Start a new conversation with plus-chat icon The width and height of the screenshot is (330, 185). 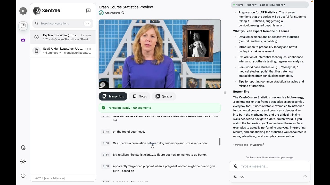coord(88,11)
